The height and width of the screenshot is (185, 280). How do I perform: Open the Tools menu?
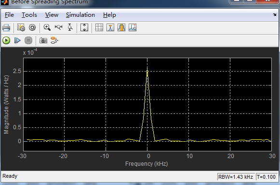29,15
